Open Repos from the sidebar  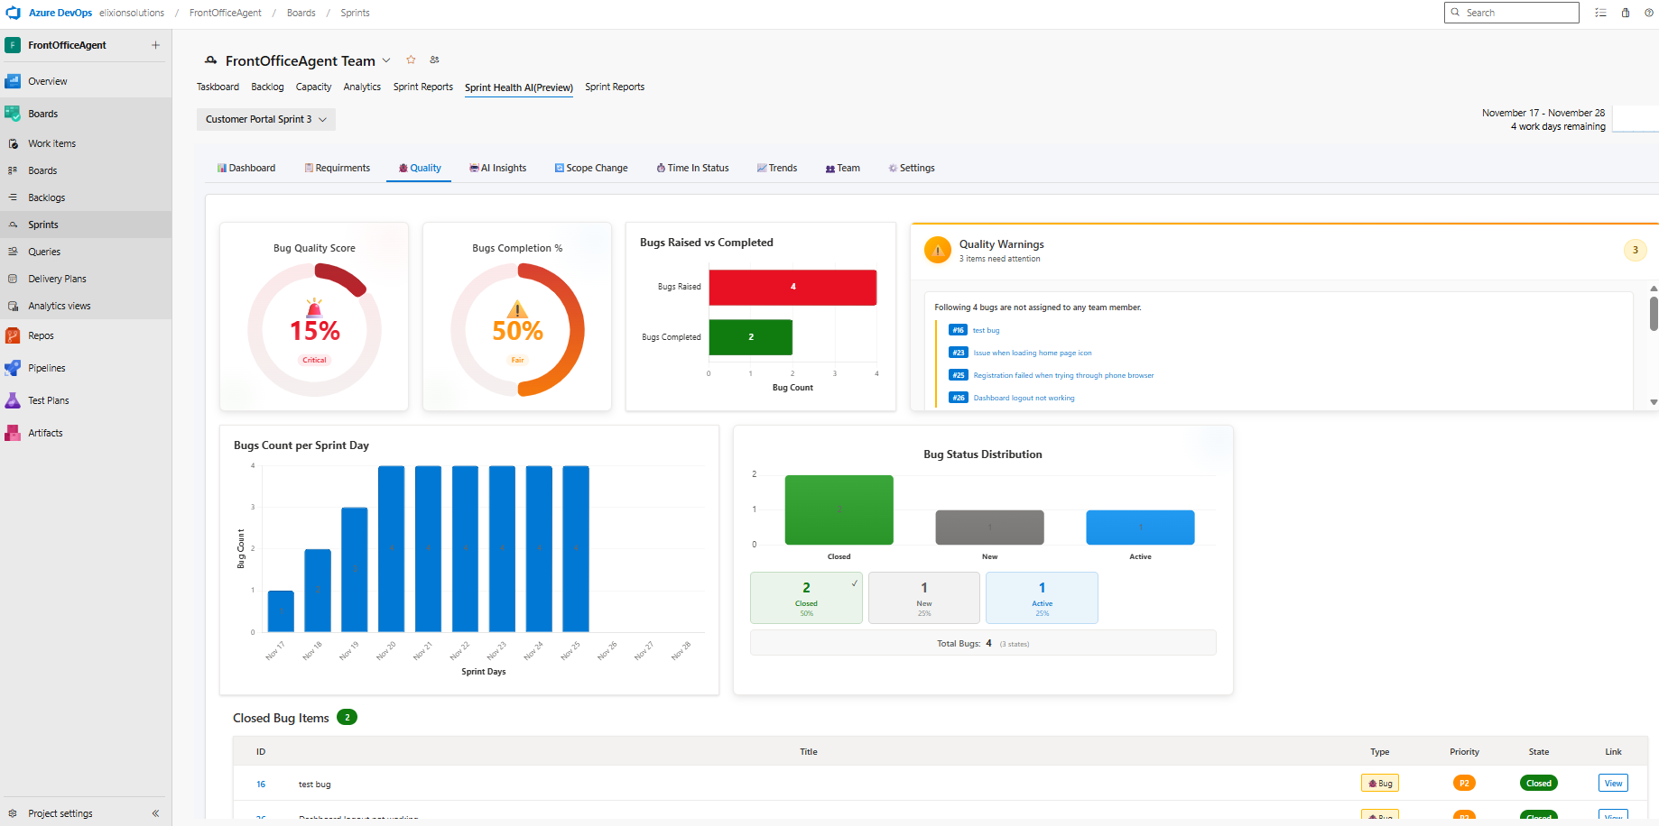click(x=41, y=335)
